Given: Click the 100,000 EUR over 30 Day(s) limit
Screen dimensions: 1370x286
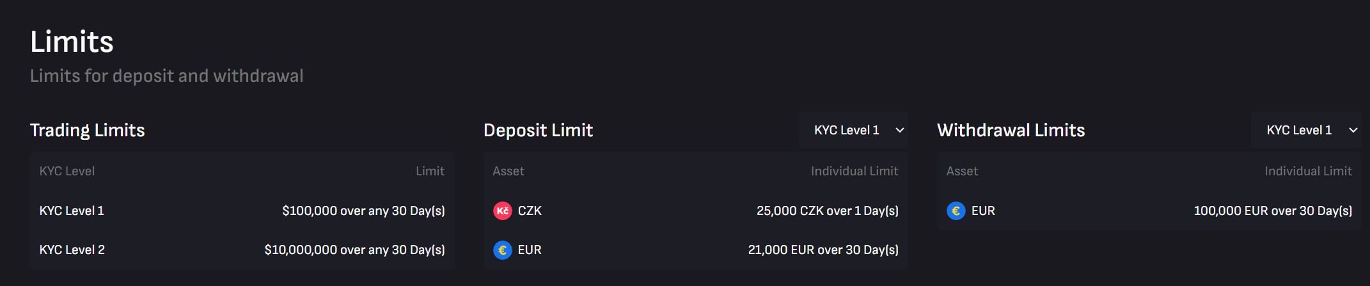Looking at the screenshot, I should 1273,211.
